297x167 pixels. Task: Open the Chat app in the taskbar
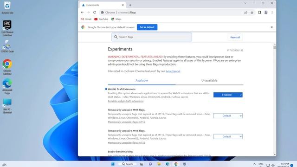[150, 164]
